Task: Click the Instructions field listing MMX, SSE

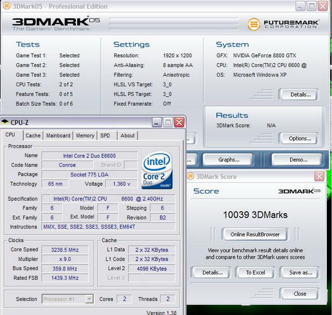Action: [x=108, y=227]
